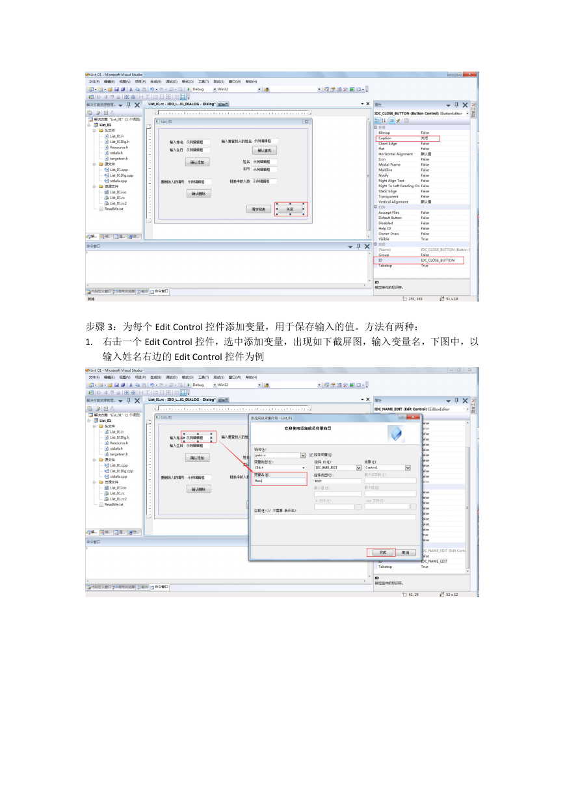Open 项目(P) menu in the wizard screenshot

(140, 377)
